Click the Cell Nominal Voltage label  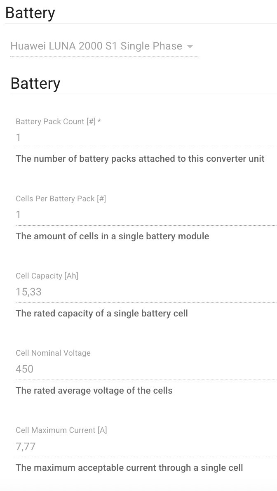coord(53,353)
